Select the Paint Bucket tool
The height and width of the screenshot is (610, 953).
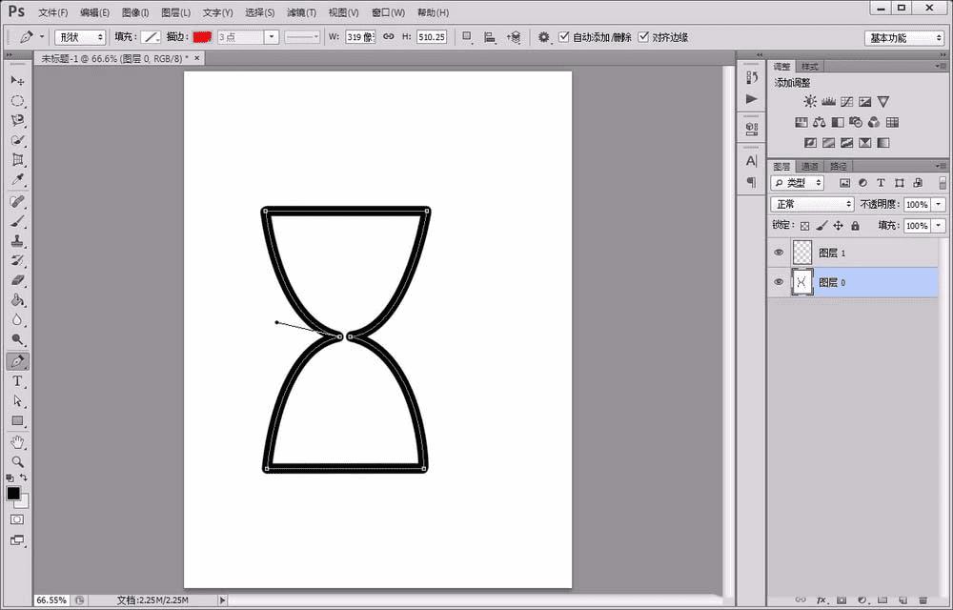click(17, 300)
